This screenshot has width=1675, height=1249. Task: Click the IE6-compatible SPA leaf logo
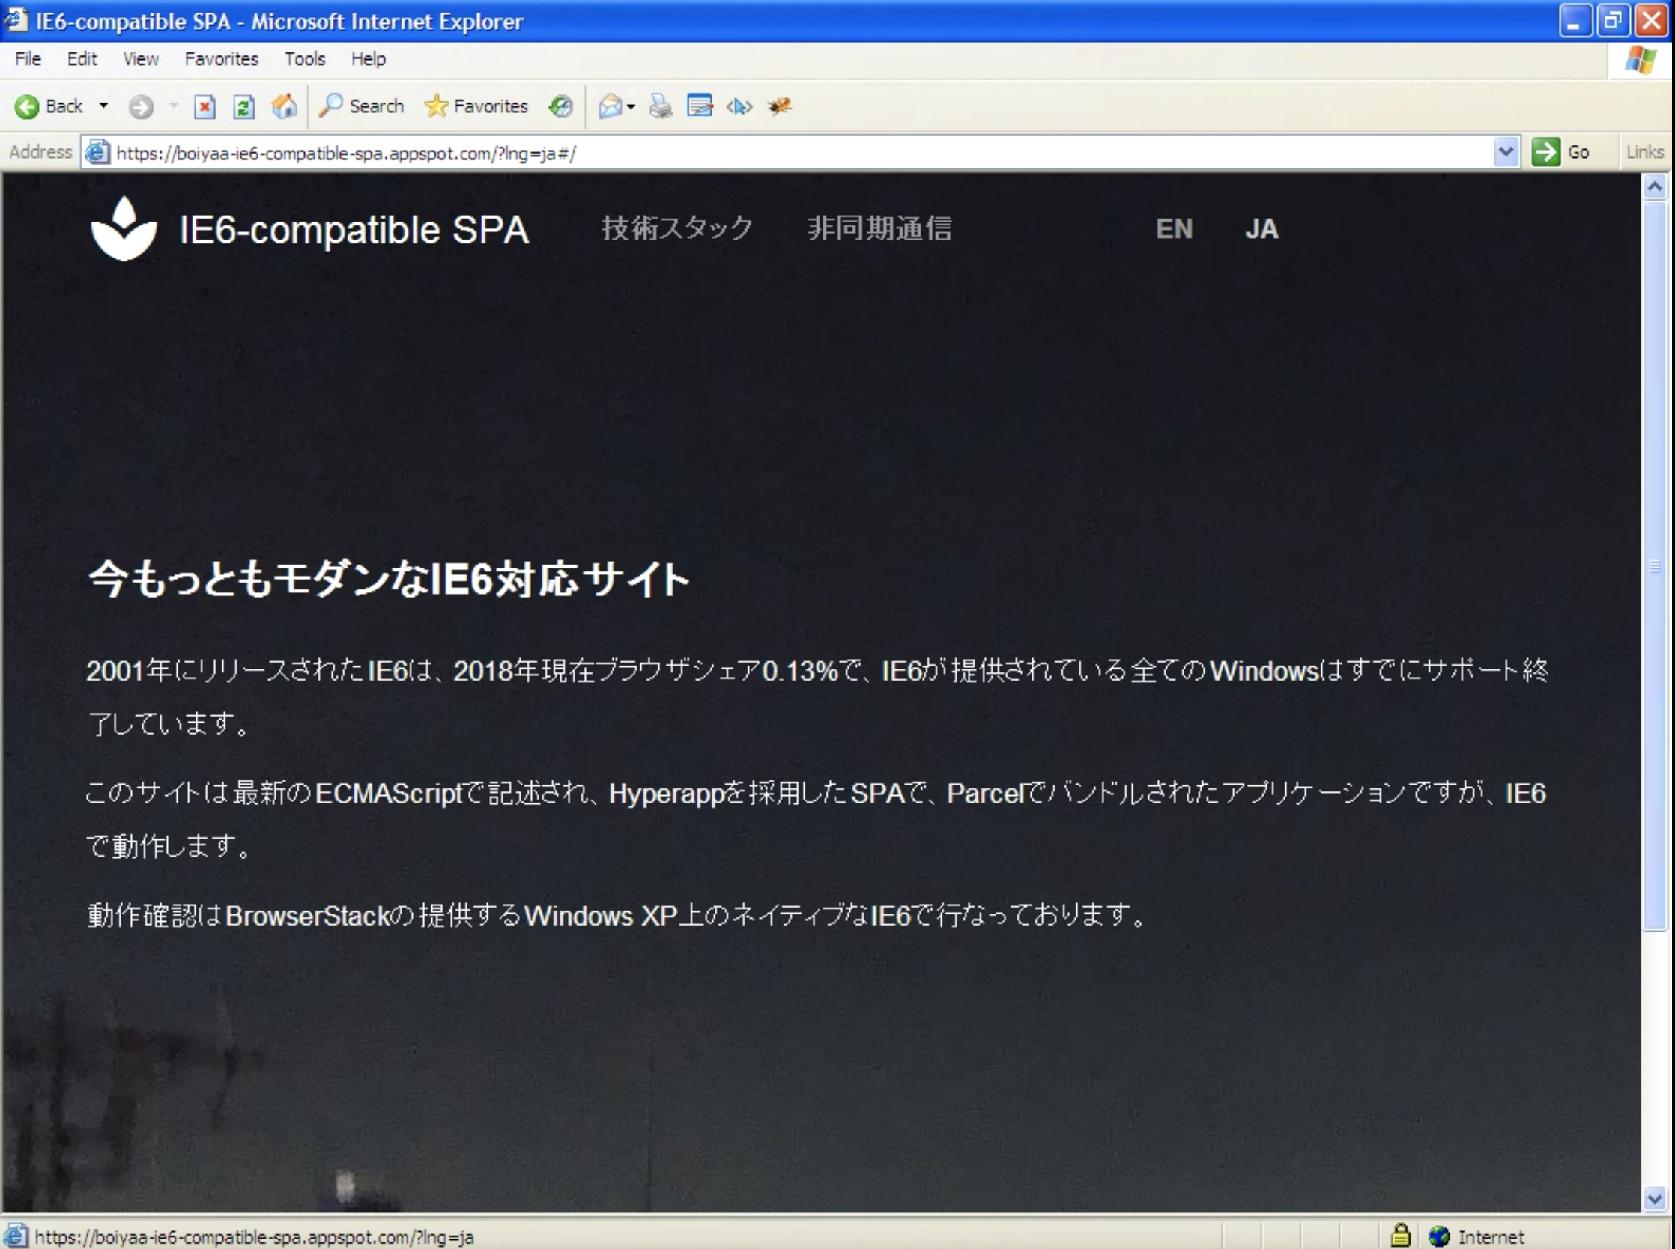(x=124, y=228)
